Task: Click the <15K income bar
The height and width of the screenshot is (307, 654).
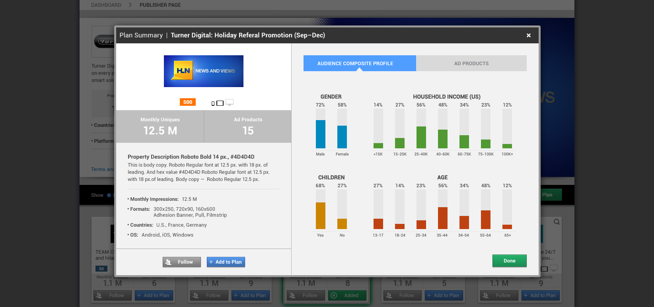Action: point(378,146)
